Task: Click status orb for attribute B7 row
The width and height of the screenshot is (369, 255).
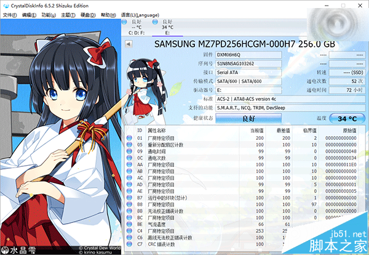Action: click(x=129, y=198)
